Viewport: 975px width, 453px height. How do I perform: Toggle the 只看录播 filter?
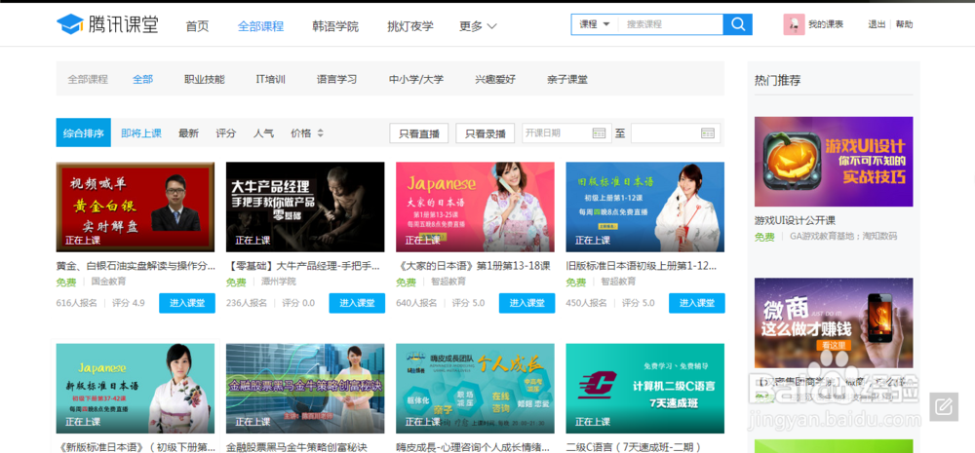click(x=485, y=133)
